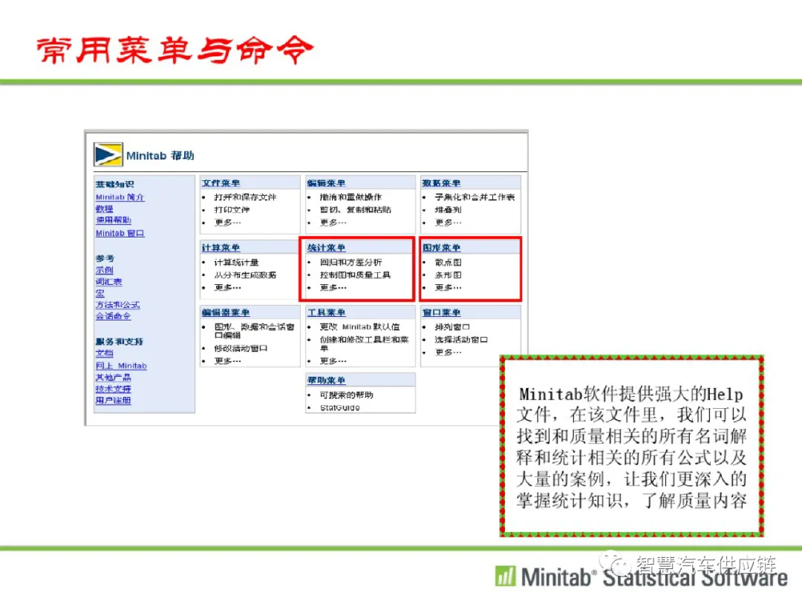Click the Minitab 帮助 title text
The width and height of the screenshot is (802, 601).
point(160,155)
